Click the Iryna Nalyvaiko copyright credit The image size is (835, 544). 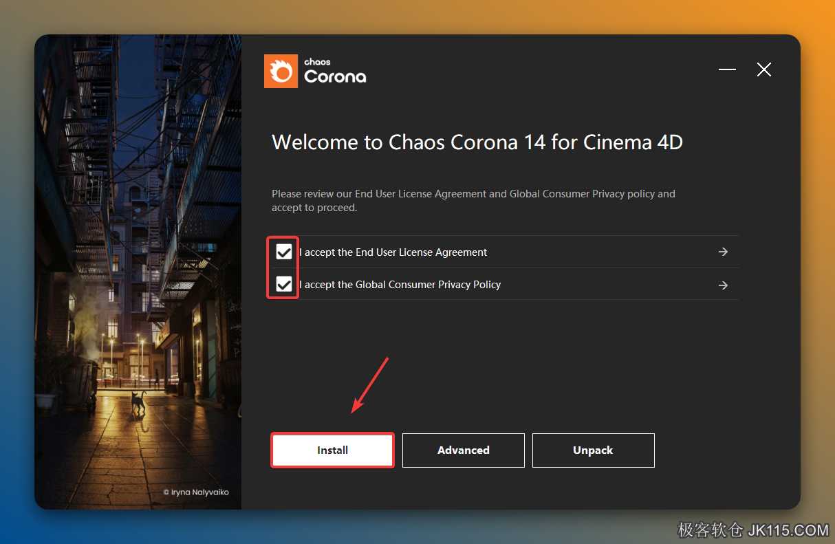[196, 492]
